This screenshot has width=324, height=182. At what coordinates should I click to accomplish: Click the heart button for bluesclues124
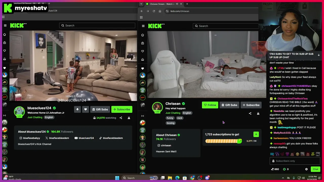point(86,109)
